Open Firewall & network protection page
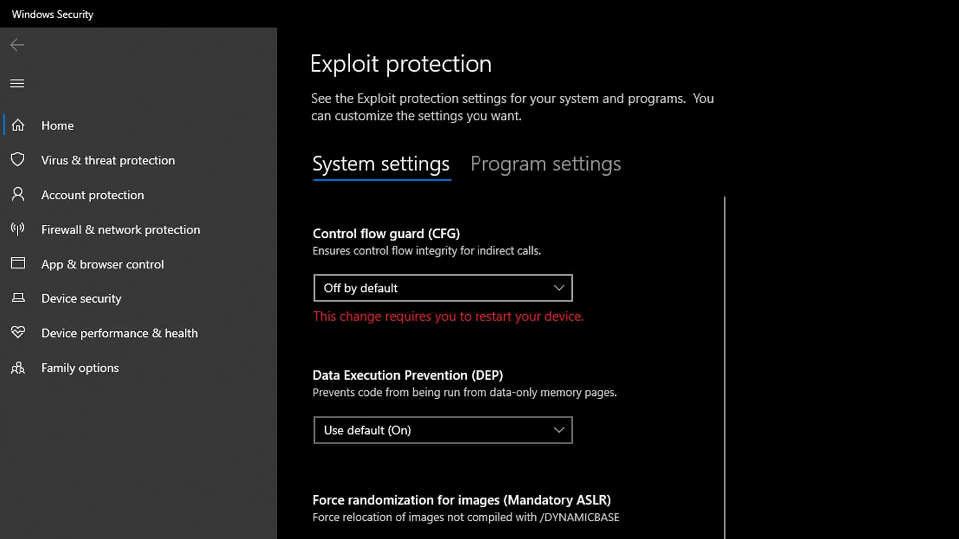Image resolution: width=959 pixels, height=539 pixels. coord(120,230)
